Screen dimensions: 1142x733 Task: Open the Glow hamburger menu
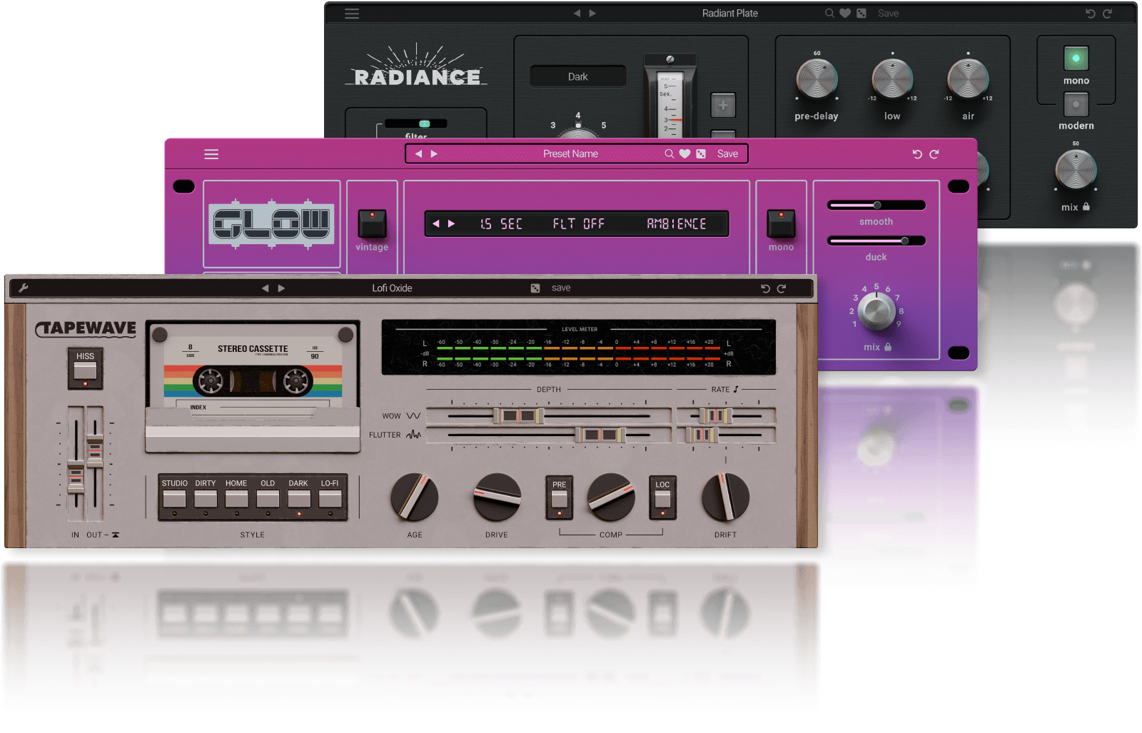(x=211, y=154)
